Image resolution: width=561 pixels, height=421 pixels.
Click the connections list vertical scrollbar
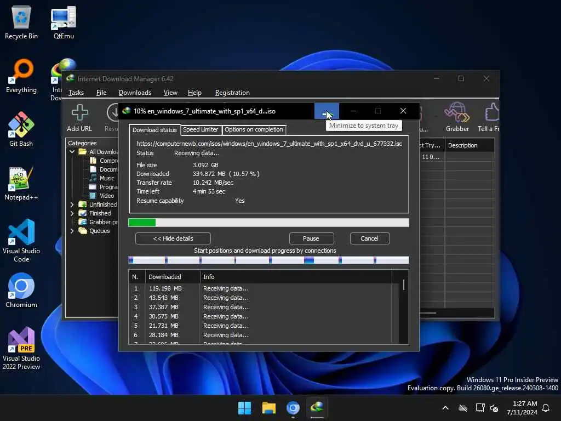tap(404, 285)
